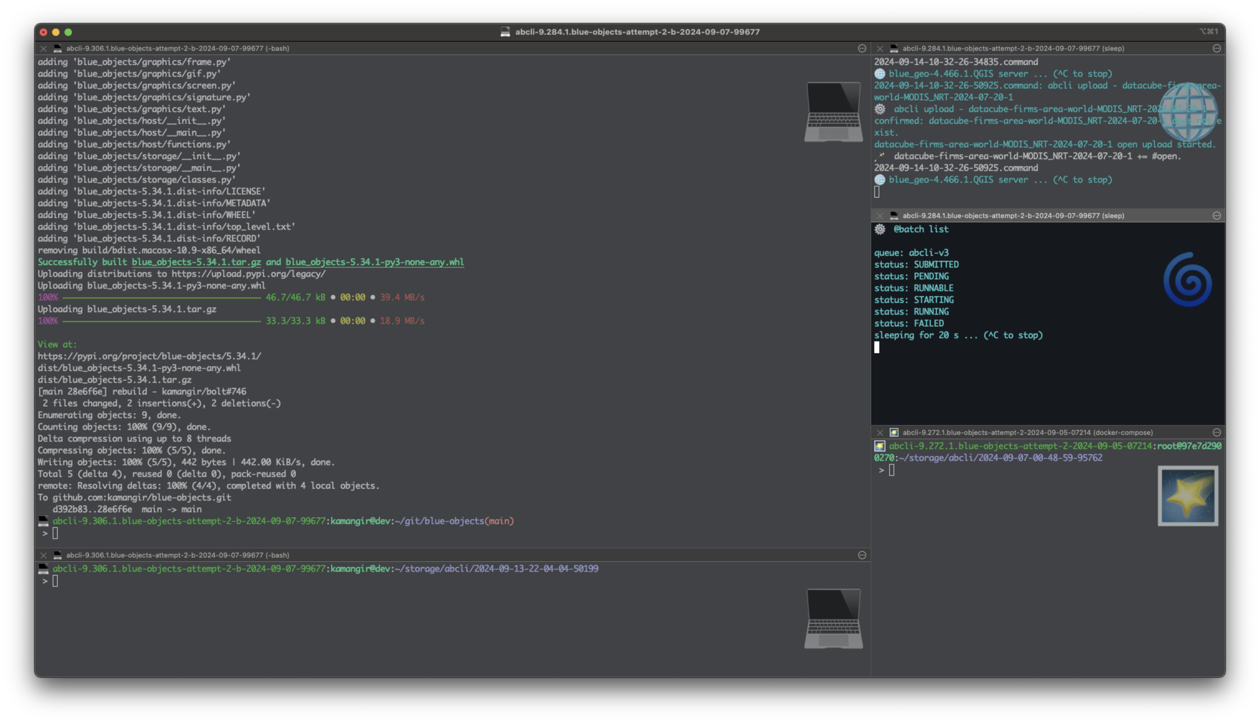
Task: Click '2024-09-14-10-32-26-34835.command' line
Action: (x=956, y=62)
